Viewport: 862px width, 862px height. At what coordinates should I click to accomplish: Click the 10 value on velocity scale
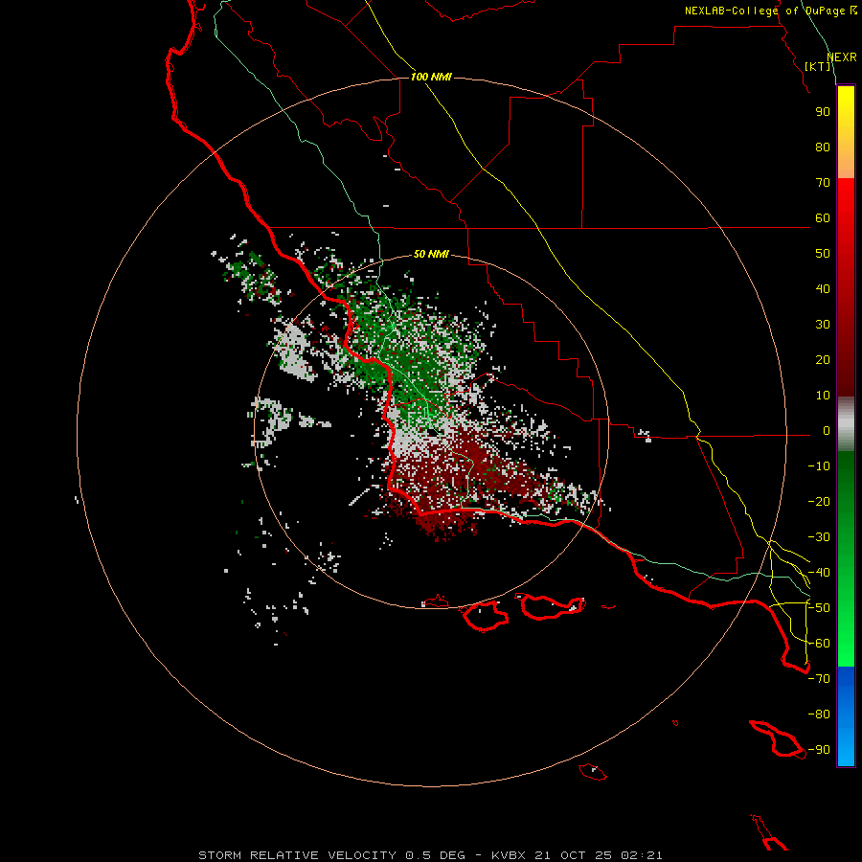point(823,396)
